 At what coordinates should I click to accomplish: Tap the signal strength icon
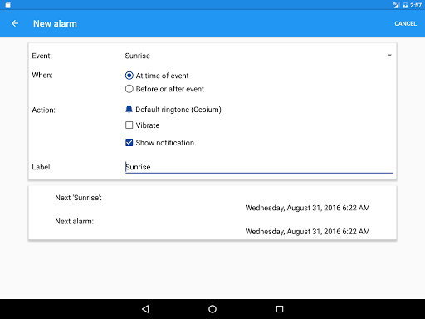point(396,5)
